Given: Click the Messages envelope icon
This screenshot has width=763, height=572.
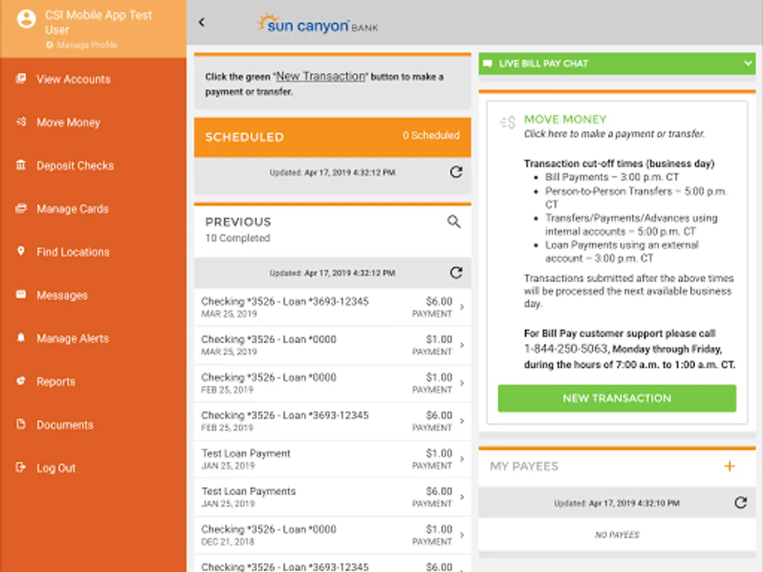Looking at the screenshot, I should click(21, 295).
